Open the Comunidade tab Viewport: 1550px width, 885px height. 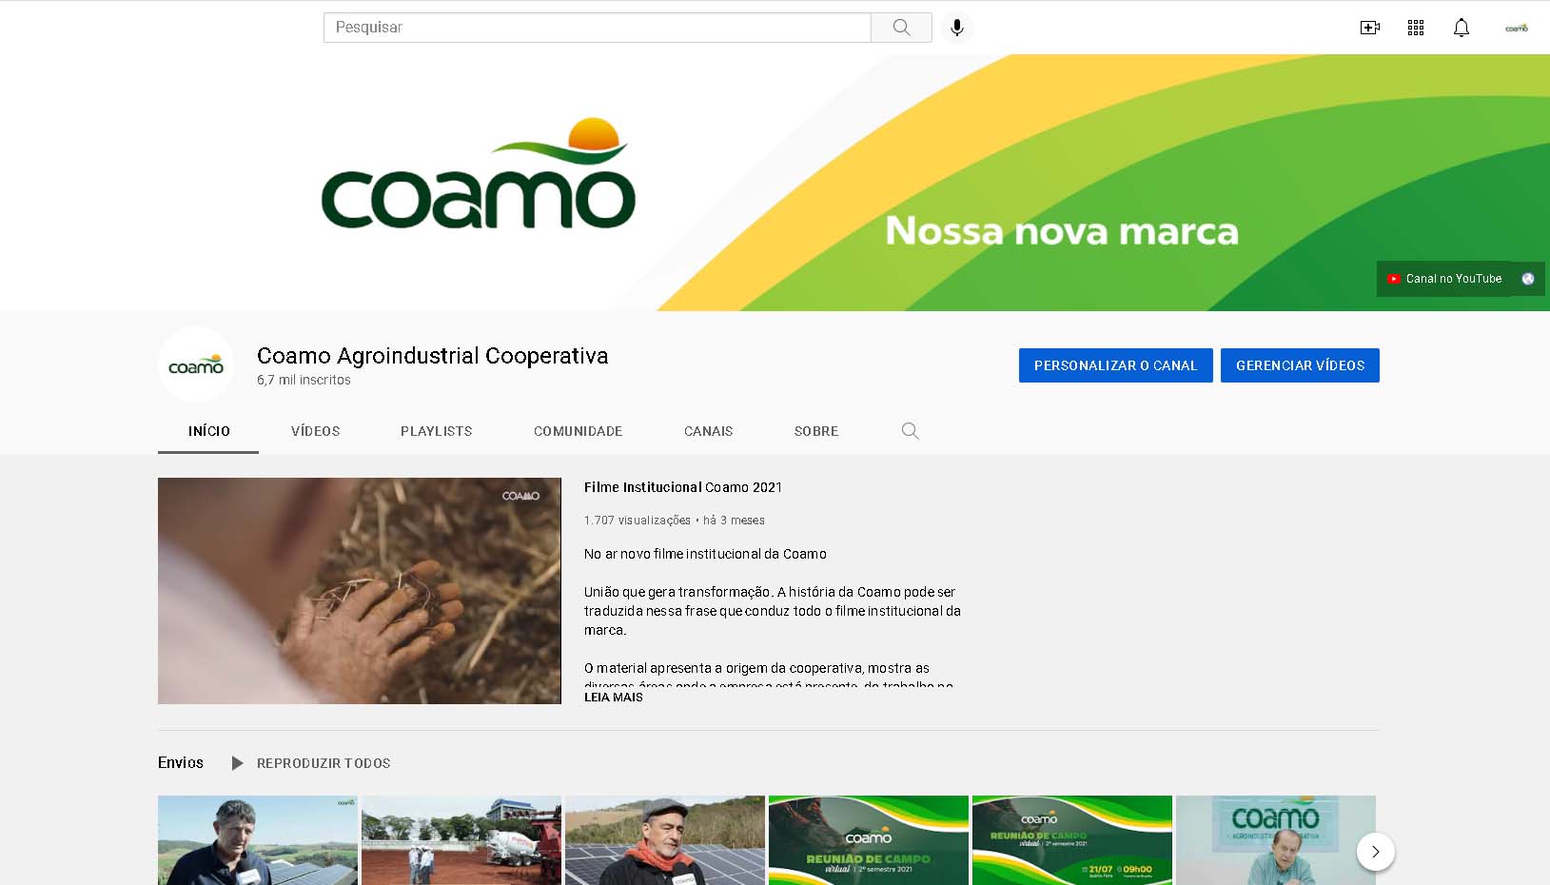pyautogui.click(x=579, y=431)
